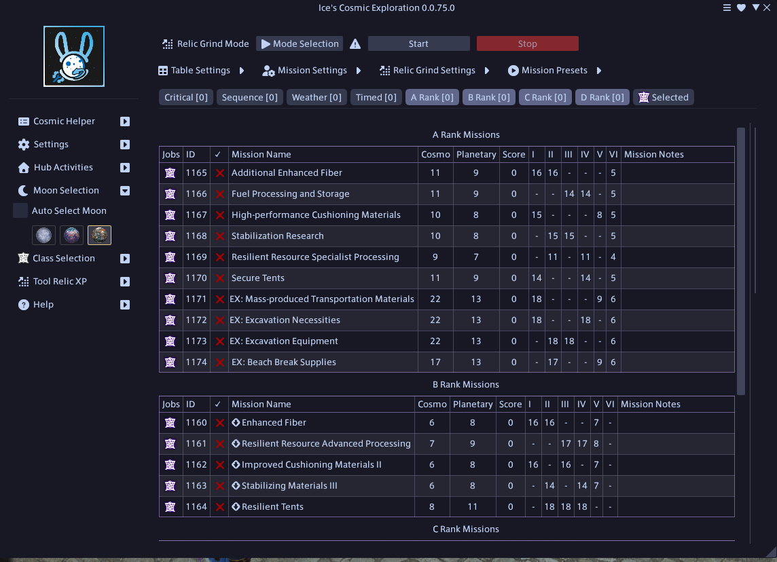The height and width of the screenshot is (562, 777).
Task: Expand the Relic Grind Settings arrow
Action: 487,71
